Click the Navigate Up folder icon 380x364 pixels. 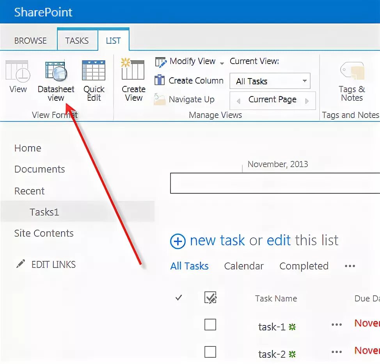160,99
